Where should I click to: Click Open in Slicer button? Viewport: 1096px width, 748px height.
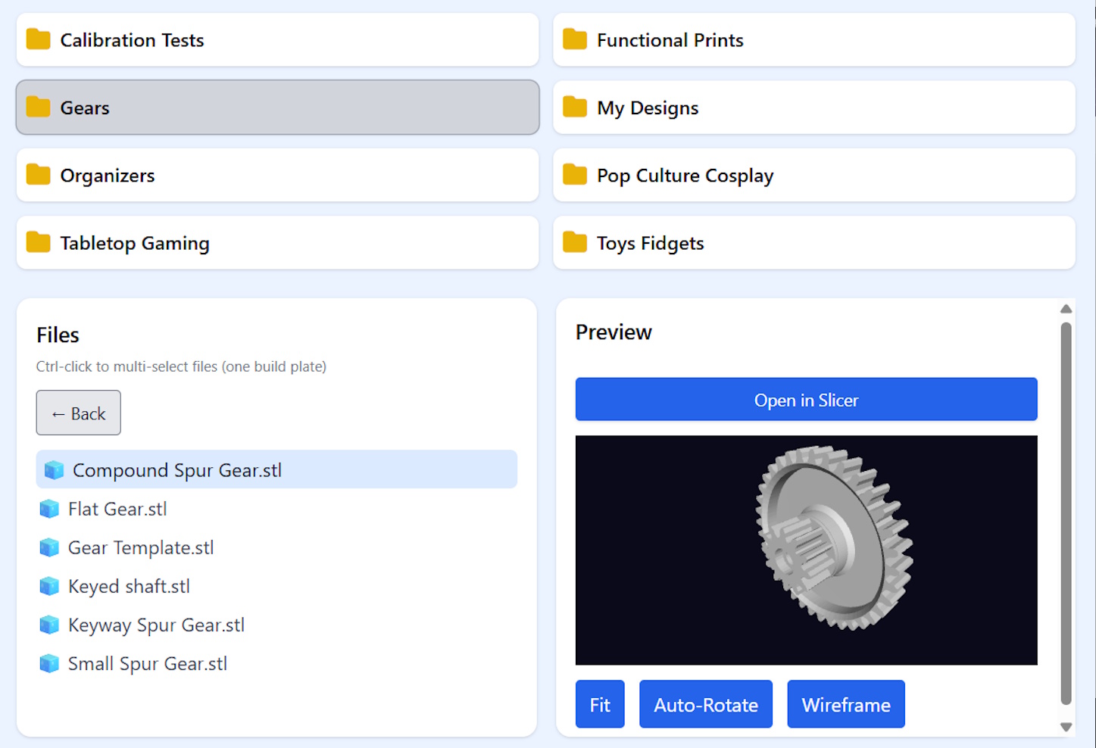806,399
